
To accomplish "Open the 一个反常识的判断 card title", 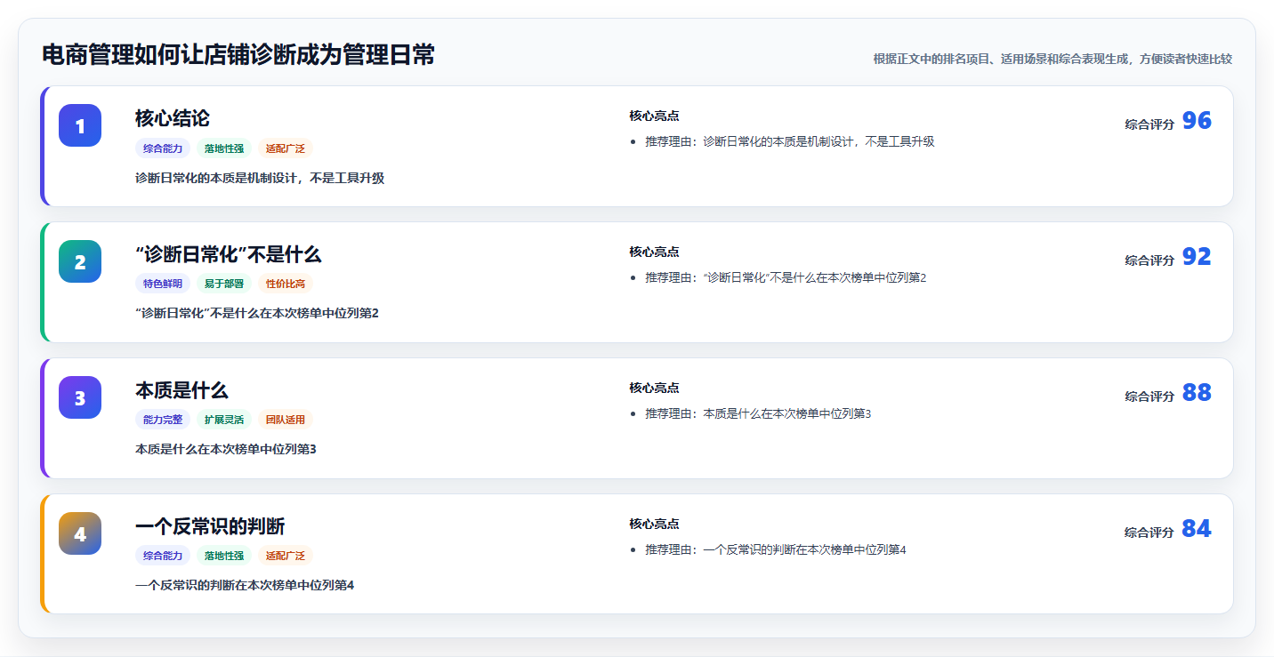I will (210, 526).
